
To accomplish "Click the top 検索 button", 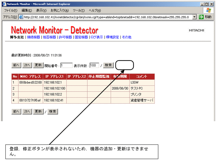I will tap(108, 65).
